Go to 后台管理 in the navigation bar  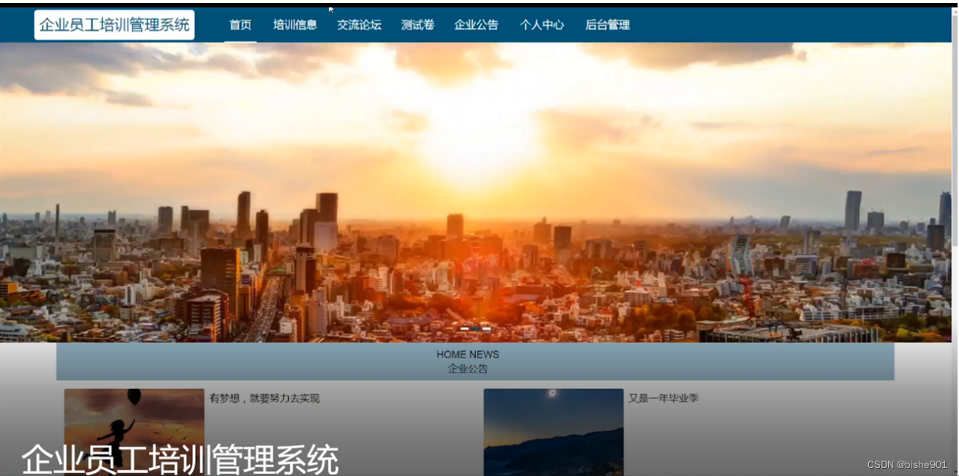[x=607, y=25]
